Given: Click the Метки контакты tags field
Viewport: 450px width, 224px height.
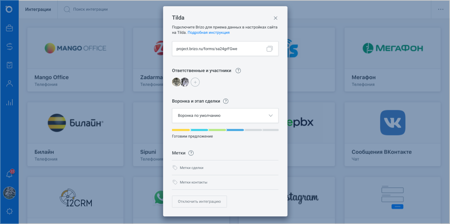Looking at the screenshot, I should tap(225, 182).
